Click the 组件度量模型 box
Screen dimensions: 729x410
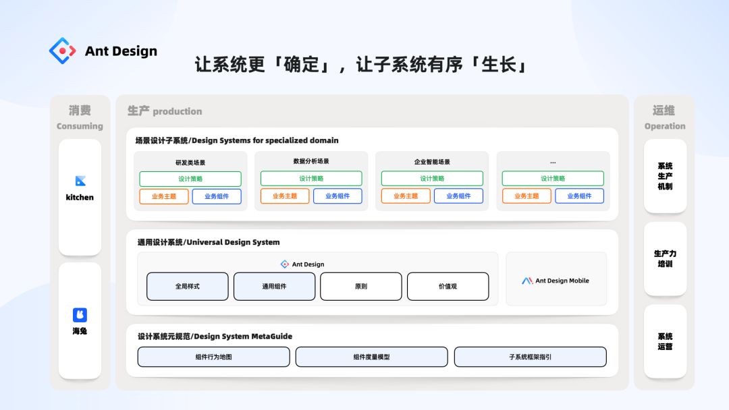[x=371, y=357]
